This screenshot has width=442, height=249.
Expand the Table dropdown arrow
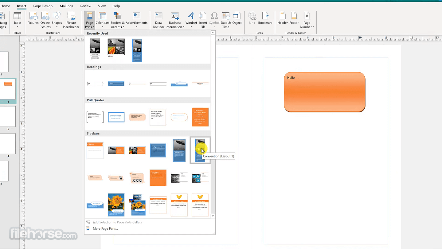(17, 27)
